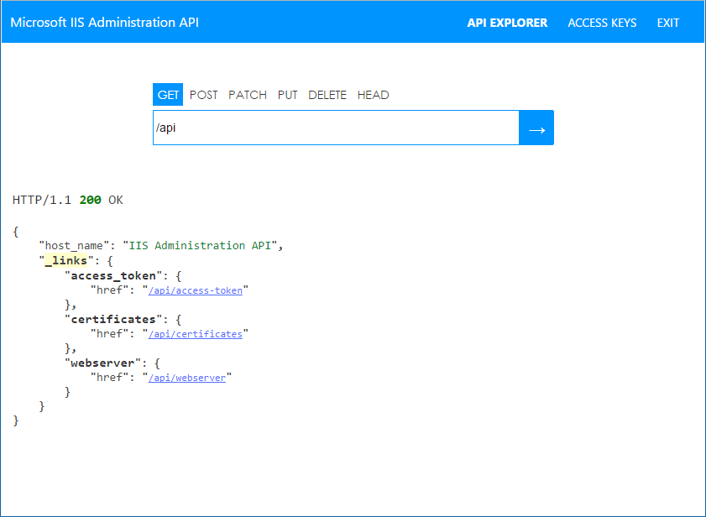The height and width of the screenshot is (517, 706).
Task: Click EXIT in the navigation bar
Action: (x=668, y=23)
